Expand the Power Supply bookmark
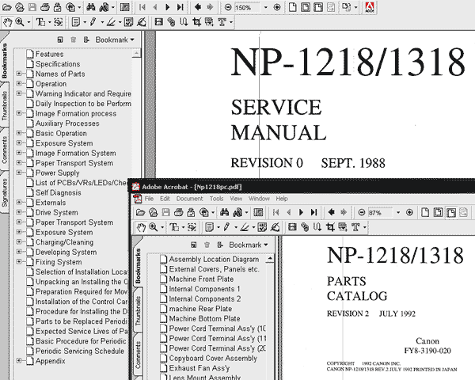This screenshot has height=380, width=475. [19, 173]
